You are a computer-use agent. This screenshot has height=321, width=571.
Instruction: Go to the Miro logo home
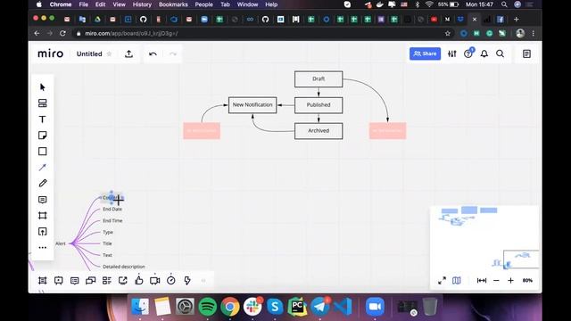click(51, 53)
